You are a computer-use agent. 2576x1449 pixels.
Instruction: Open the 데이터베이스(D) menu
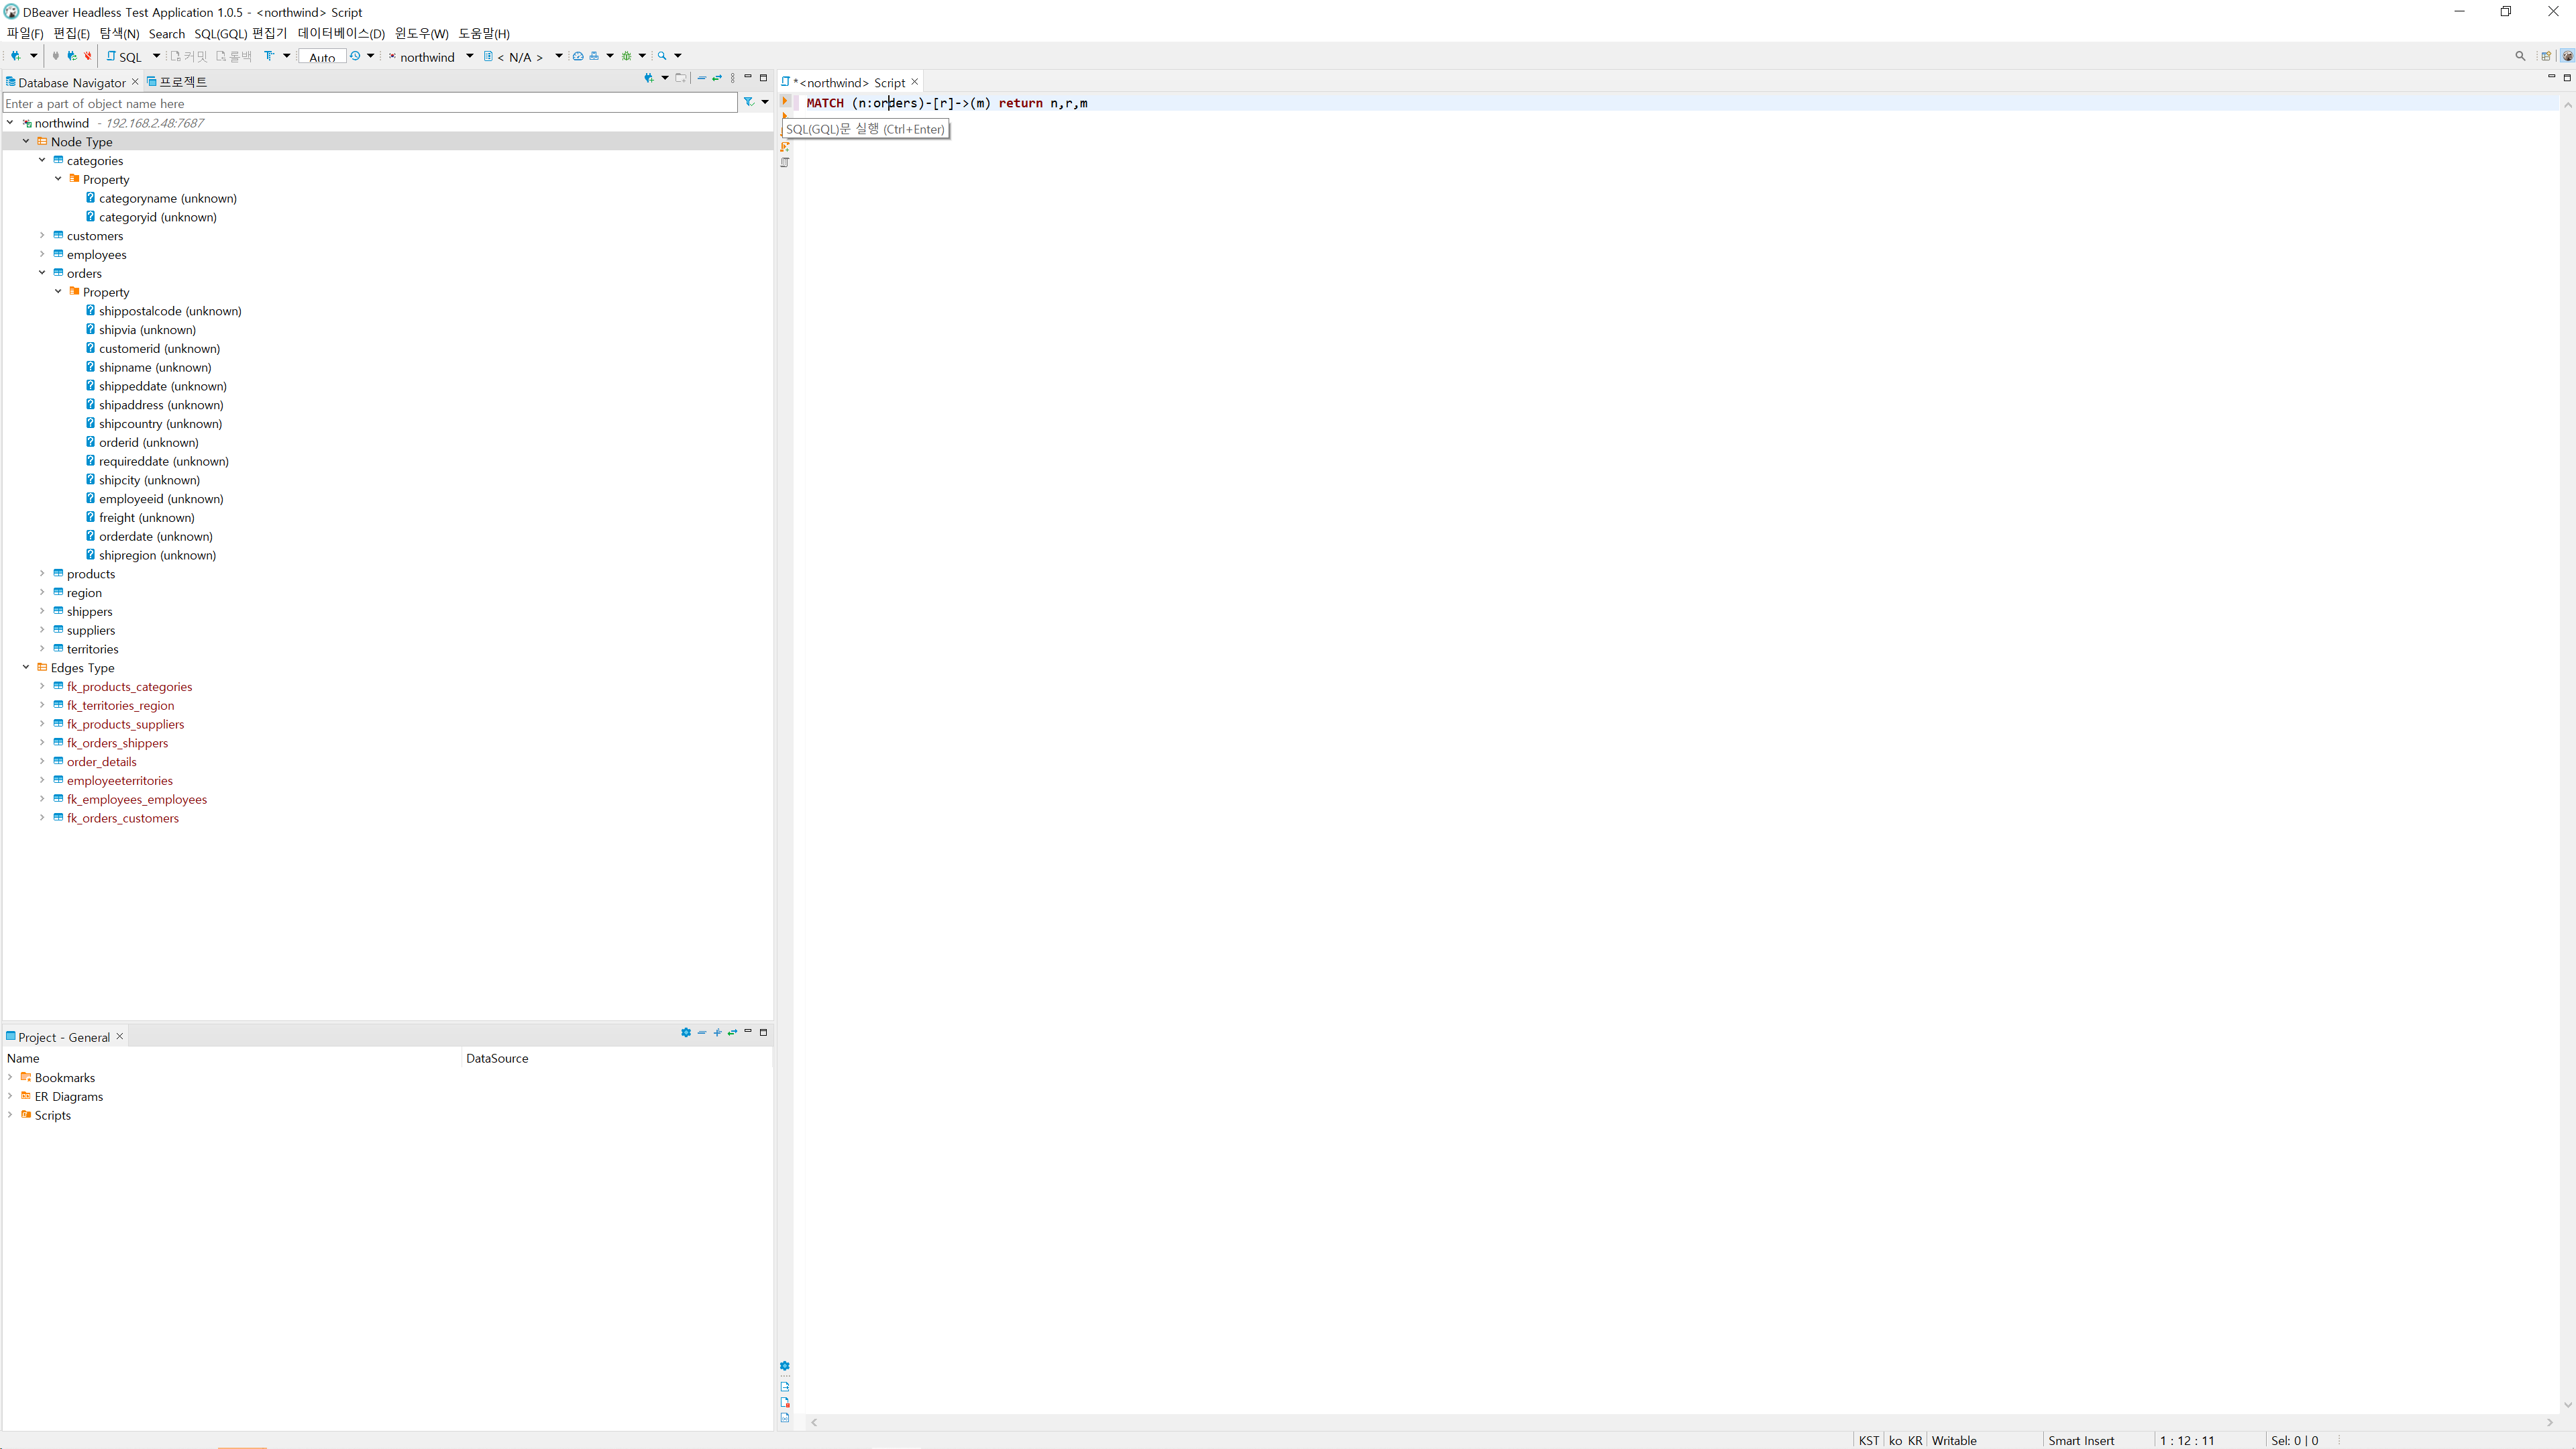341,33
